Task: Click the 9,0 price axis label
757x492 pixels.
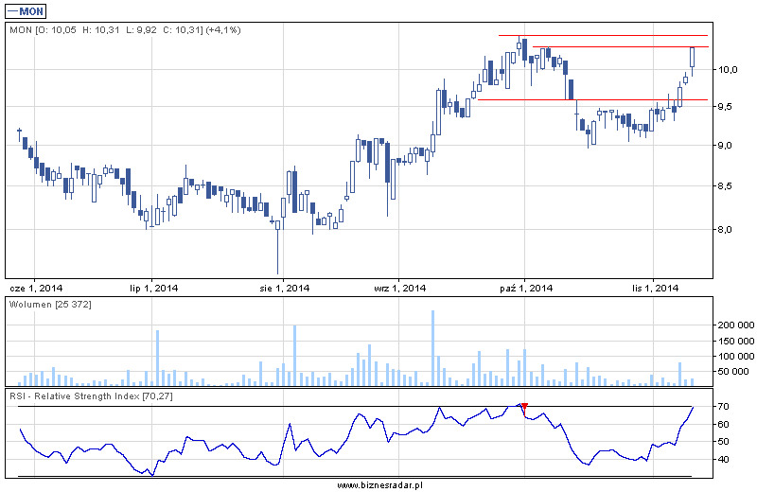Action: click(x=725, y=146)
